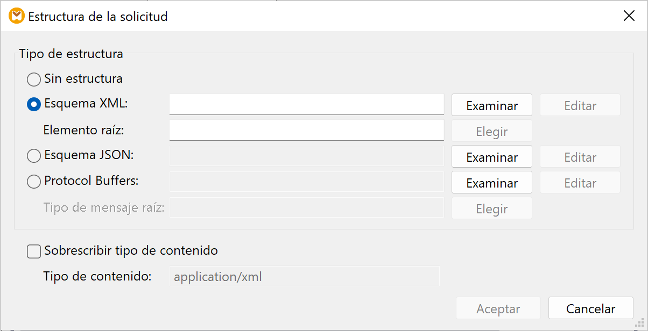The width and height of the screenshot is (648, 331).
Task: Click Editar next to Esquema XML
Action: [580, 105]
